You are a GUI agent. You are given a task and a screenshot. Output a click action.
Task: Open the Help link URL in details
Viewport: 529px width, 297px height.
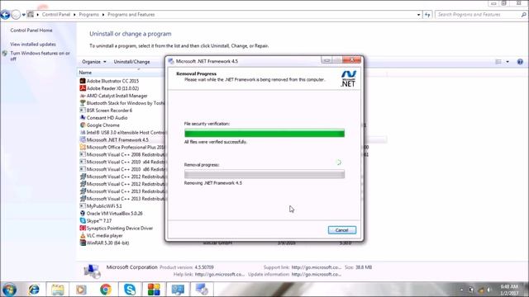click(219, 275)
